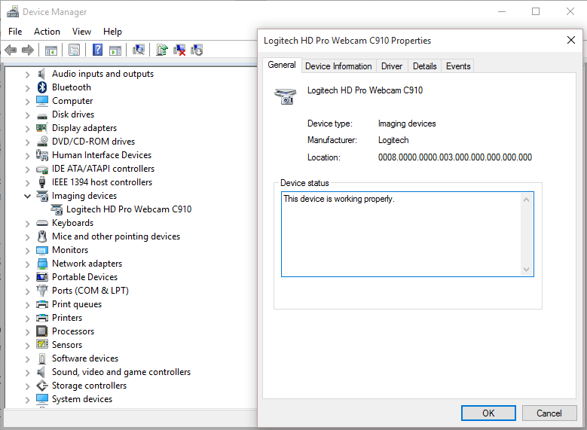Expand the Software devices node
This screenshot has width=587, height=430.
[27, 359]
